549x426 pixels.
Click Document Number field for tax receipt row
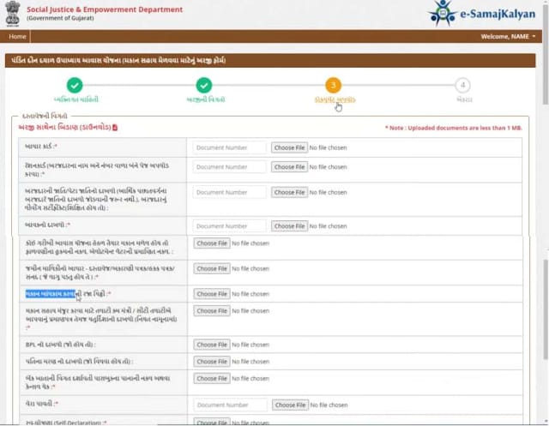pos(230,404)
